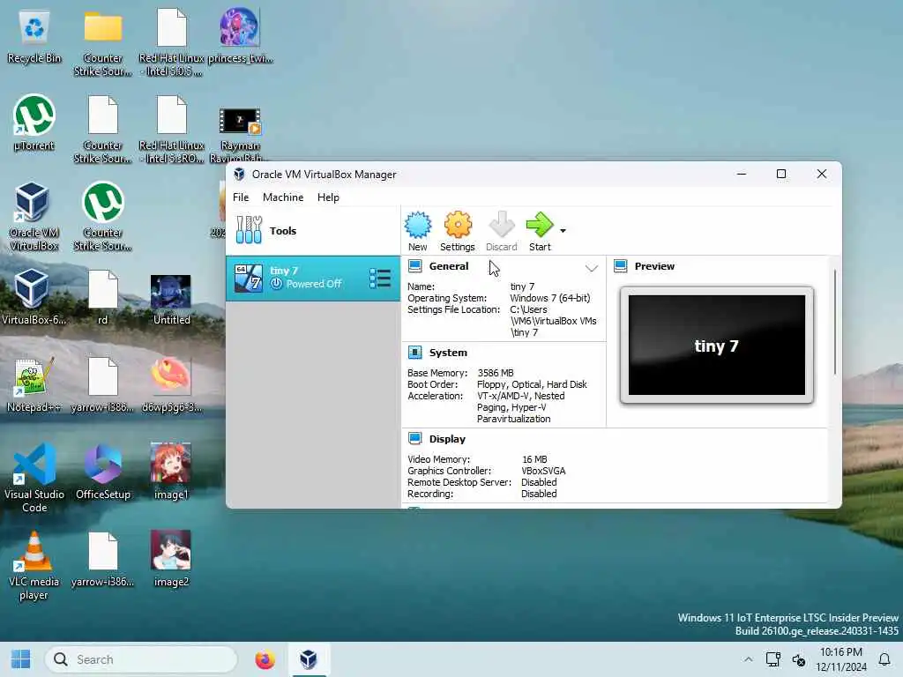Open the notification bell in taskbar
Screen dimensions: 903x677
[884, 659]
